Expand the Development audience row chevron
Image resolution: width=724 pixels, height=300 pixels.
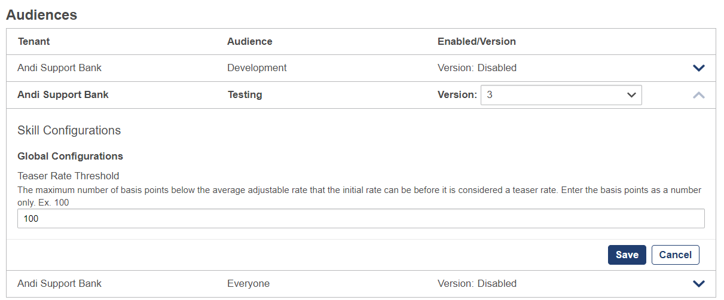point(698,68)
